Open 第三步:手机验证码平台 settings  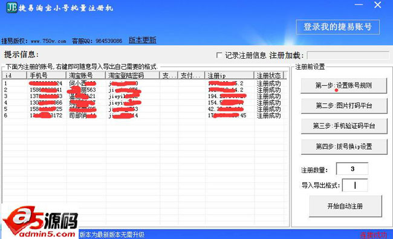344,126
